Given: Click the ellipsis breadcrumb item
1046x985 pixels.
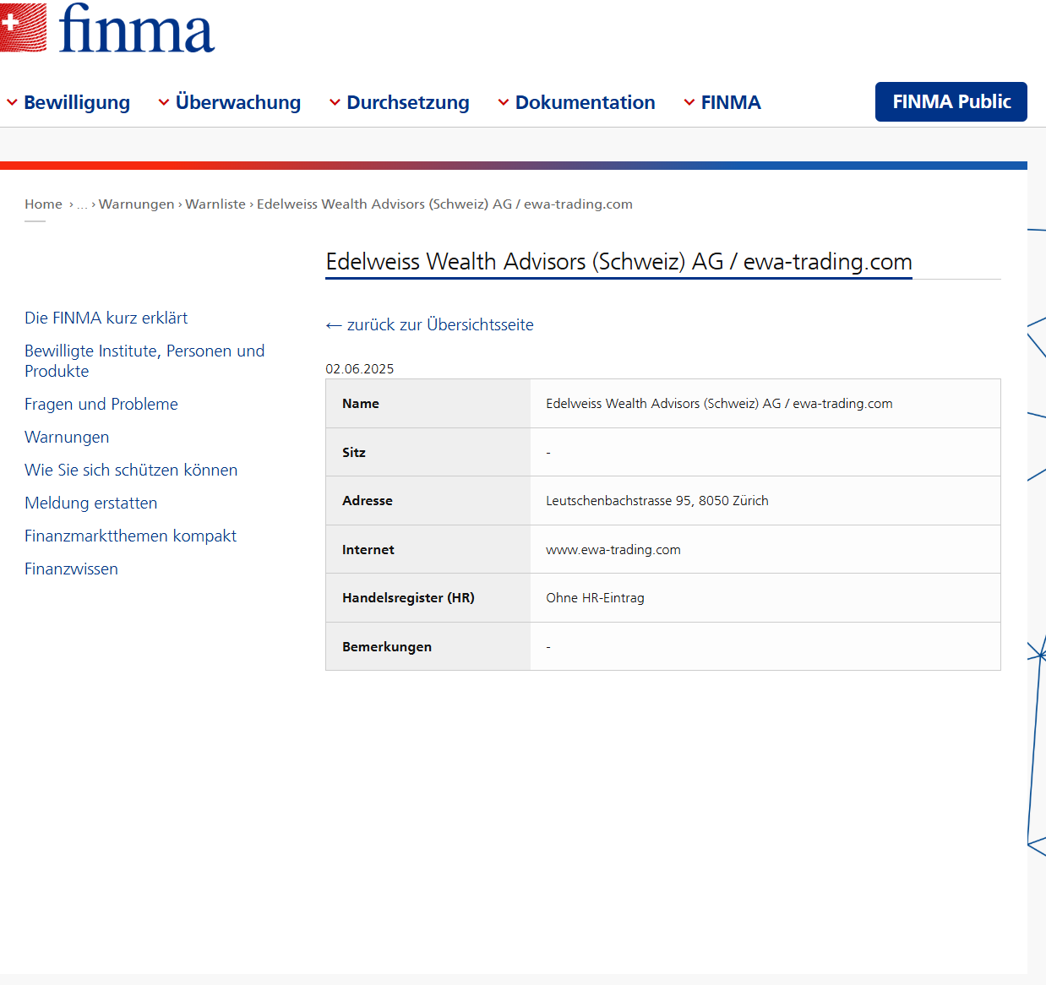Looking at the screenshot, I should 82,204.
